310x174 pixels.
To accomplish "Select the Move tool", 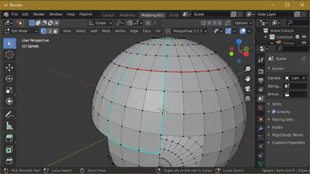I will (9, 68).
